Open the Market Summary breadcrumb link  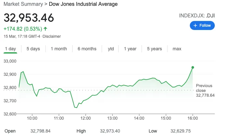pos(23,4)
